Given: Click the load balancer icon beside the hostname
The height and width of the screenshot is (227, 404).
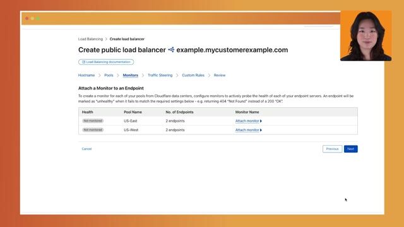Looking at the screenshot, I should coord(171,50).
